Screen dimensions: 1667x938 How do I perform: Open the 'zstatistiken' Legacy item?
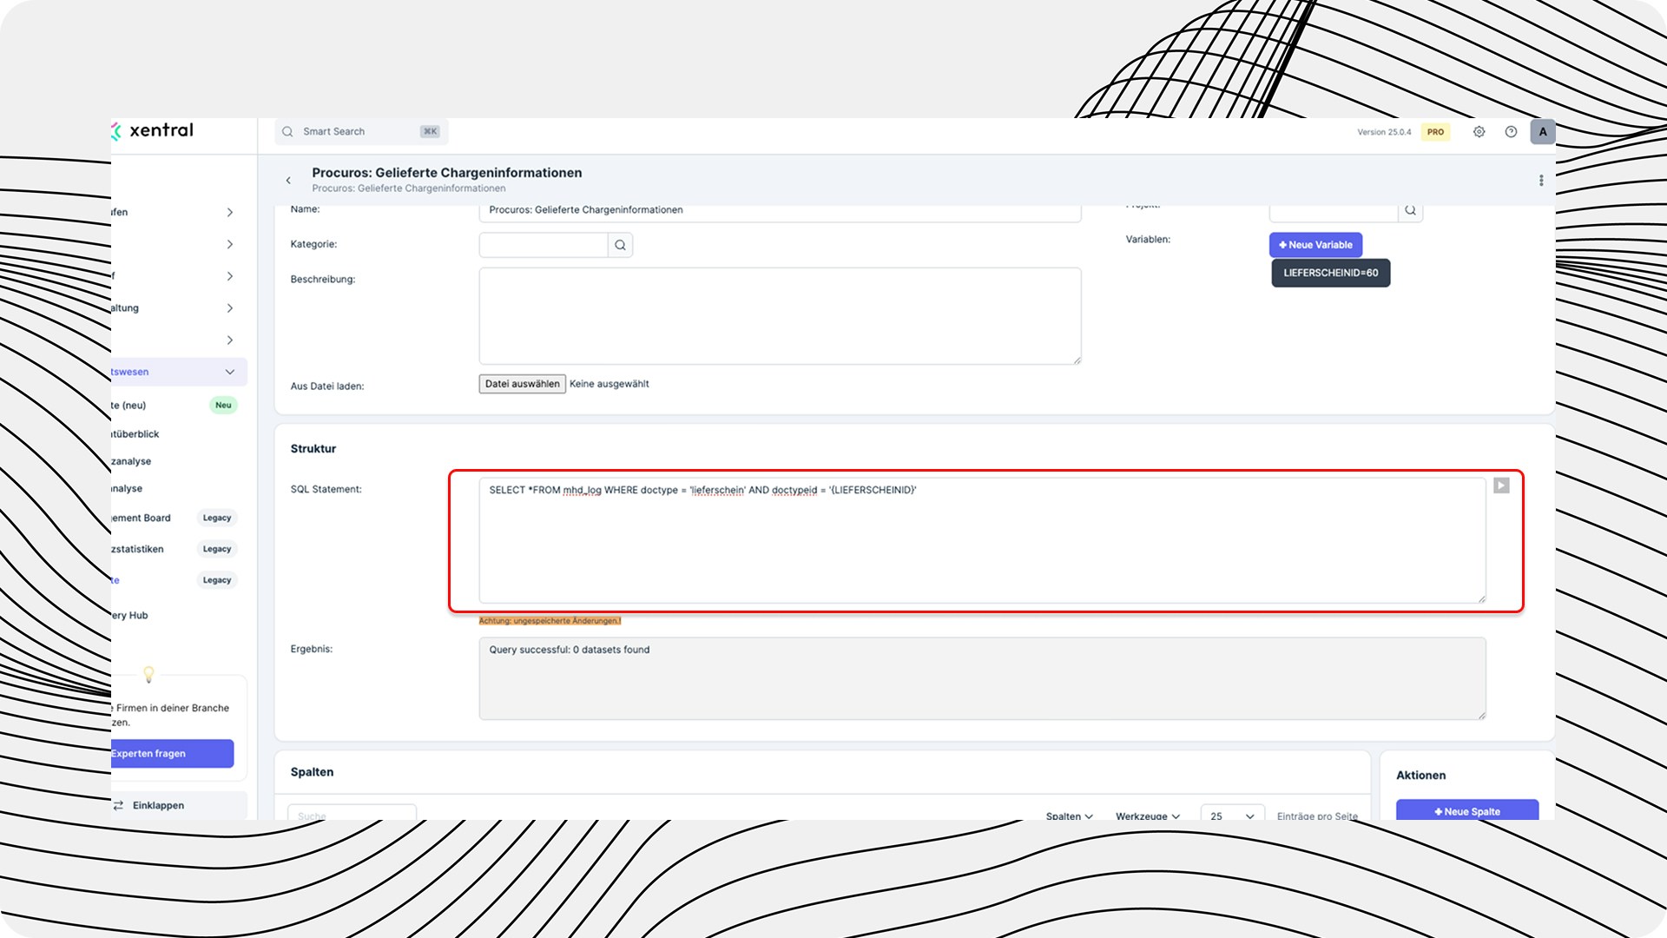173,549
